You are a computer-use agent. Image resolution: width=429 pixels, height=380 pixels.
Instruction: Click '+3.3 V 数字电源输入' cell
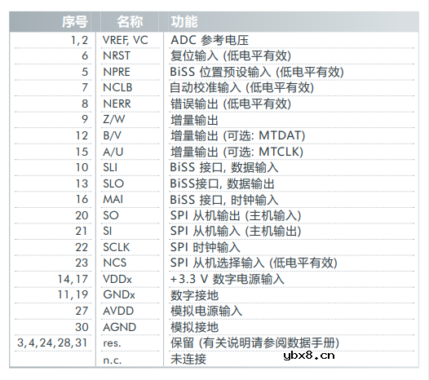pos(228,279)
